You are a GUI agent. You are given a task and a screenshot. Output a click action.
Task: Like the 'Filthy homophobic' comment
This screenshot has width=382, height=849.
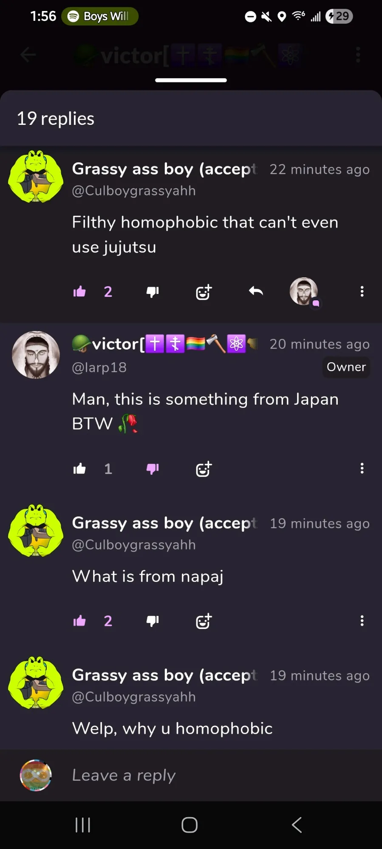[79, 291]
